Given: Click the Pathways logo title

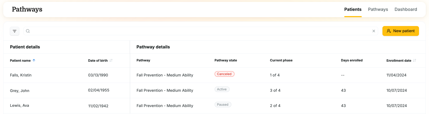Looking at the screenshot, I should 27,9.
